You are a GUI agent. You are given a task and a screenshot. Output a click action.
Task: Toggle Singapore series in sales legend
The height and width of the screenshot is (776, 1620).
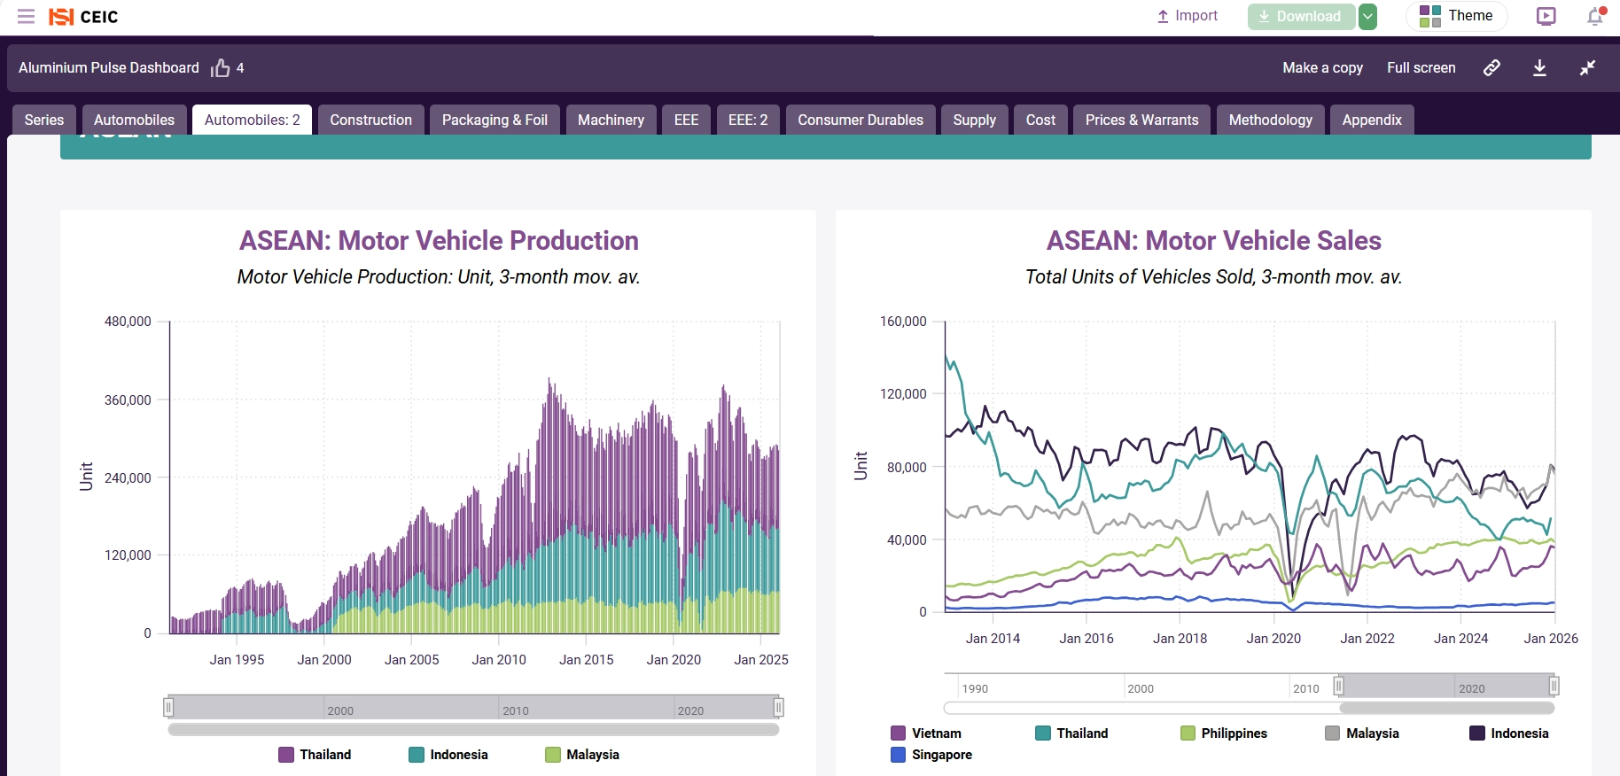[931, 755]
